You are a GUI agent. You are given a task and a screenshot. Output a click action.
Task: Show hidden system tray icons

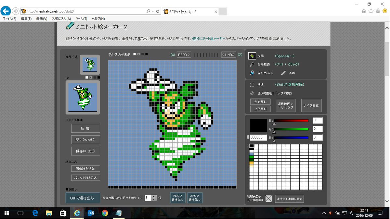coord(324,213)
